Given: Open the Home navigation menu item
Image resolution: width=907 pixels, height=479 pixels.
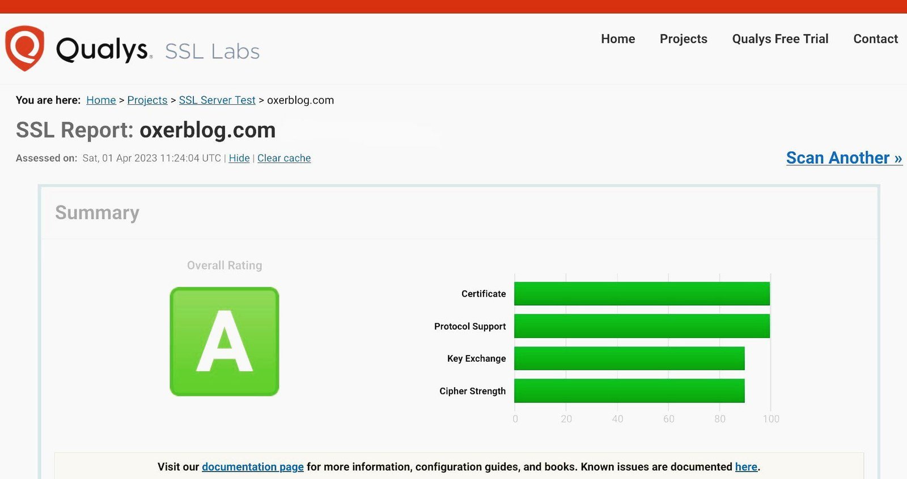Looking at the screenshot, I should point(618,39).
